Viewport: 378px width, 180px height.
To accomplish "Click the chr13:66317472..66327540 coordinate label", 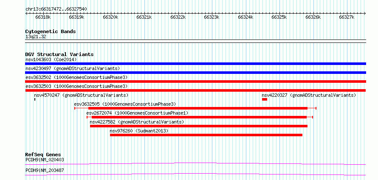I will click(56, 9).
